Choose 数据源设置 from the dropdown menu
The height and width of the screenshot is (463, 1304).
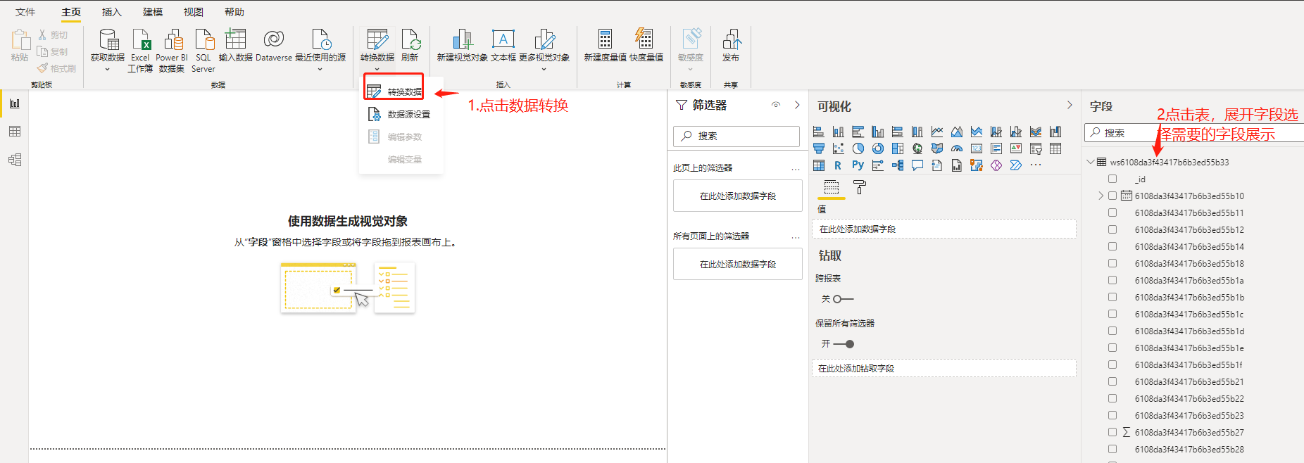[x=408, y=114]
